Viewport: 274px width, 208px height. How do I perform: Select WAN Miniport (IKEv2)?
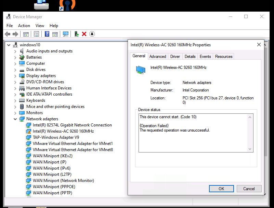(x=52, y=156)
